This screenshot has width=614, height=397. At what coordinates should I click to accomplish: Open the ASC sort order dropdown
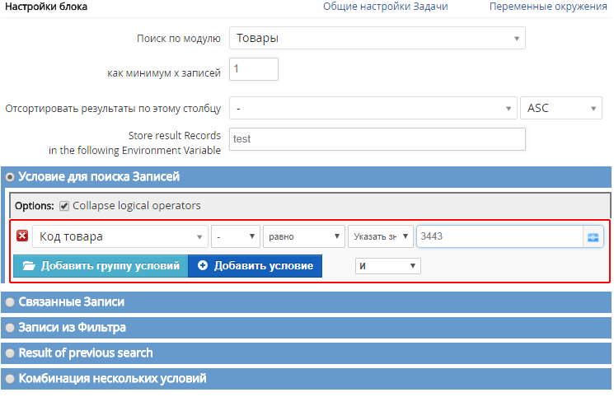[x=560, y=108]
